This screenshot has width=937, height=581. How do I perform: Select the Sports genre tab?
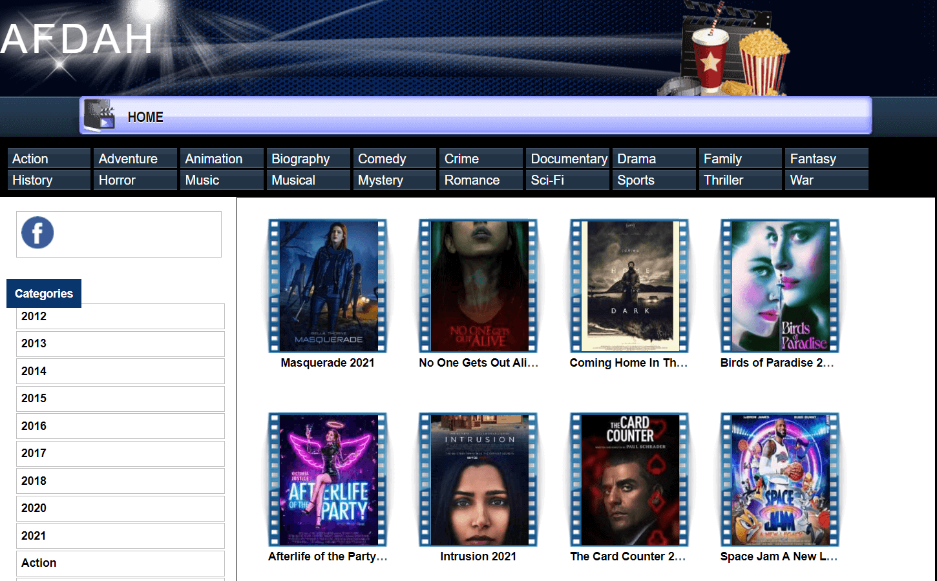point(654,179)
